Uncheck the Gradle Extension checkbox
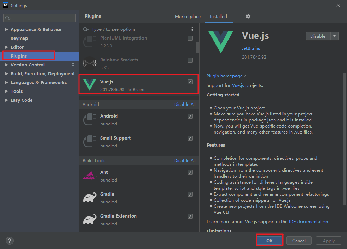This screenshot has width=347, height=249. 190,216
